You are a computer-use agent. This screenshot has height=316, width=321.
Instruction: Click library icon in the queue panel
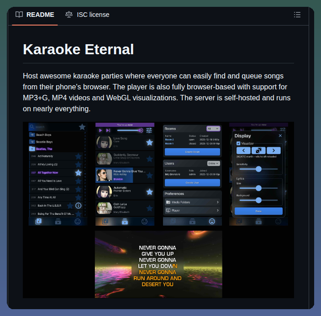pos(105,221)
